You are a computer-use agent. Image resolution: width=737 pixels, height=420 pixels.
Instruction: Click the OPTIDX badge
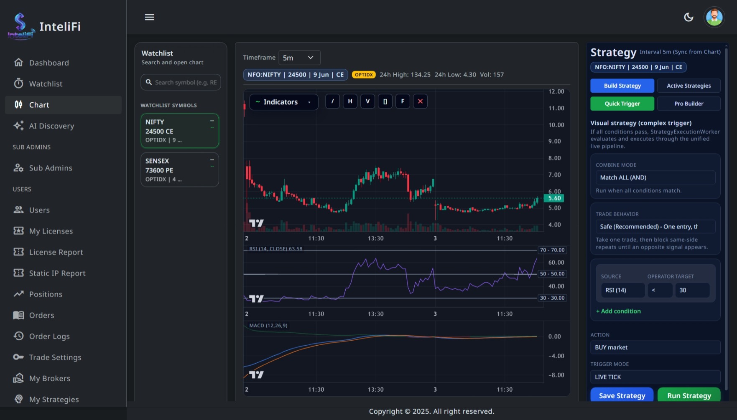pyautogui.click(x=364, y=75)
